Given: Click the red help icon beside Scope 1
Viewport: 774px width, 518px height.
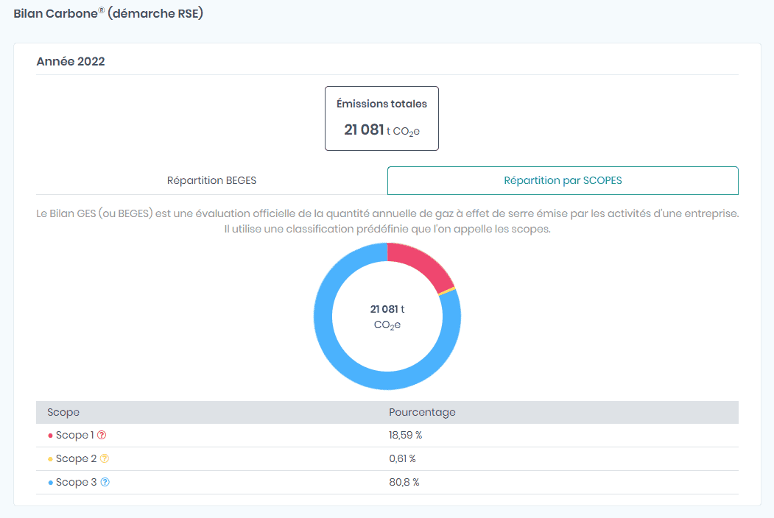Looking at the screenshot, I should click(x=102, y=435).
